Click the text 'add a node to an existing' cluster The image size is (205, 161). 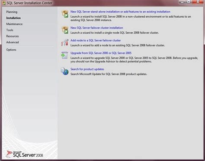click(x=118, y=45)
